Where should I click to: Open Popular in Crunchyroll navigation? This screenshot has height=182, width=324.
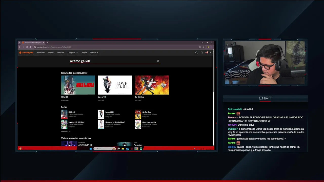click(51, 53)
